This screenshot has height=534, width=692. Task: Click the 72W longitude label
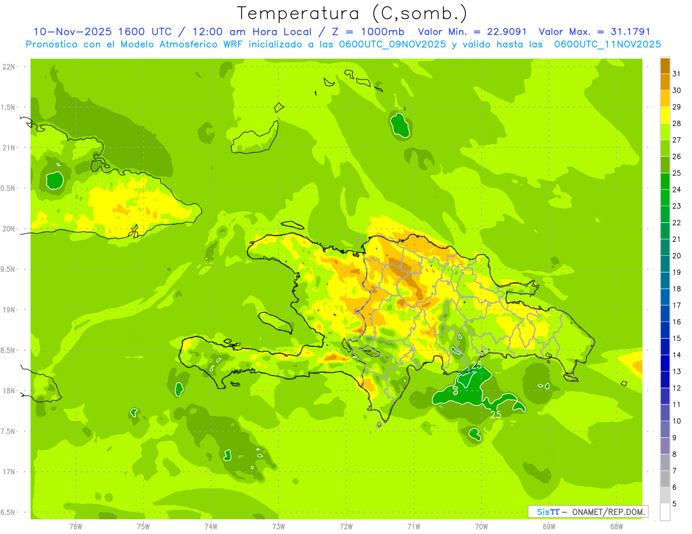[x=346, y=527]
